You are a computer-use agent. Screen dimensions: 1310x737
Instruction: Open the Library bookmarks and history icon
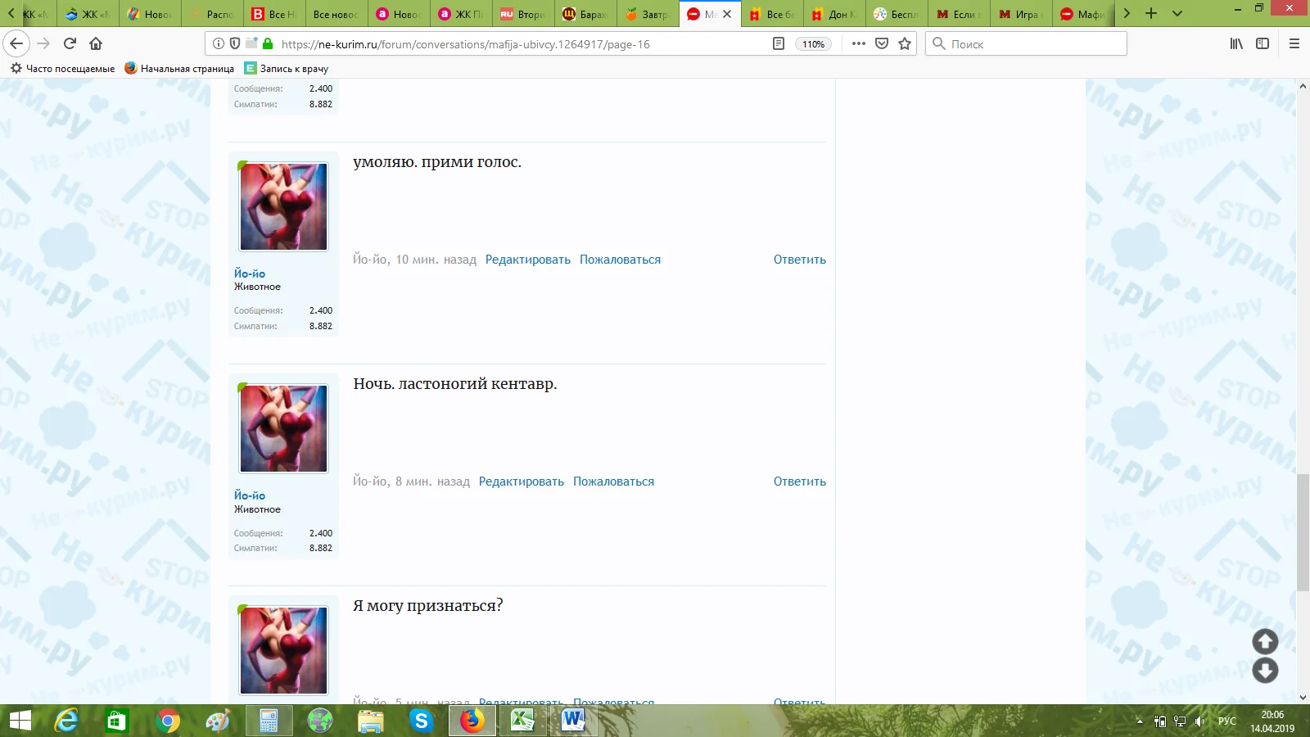tap(1236, 43)
